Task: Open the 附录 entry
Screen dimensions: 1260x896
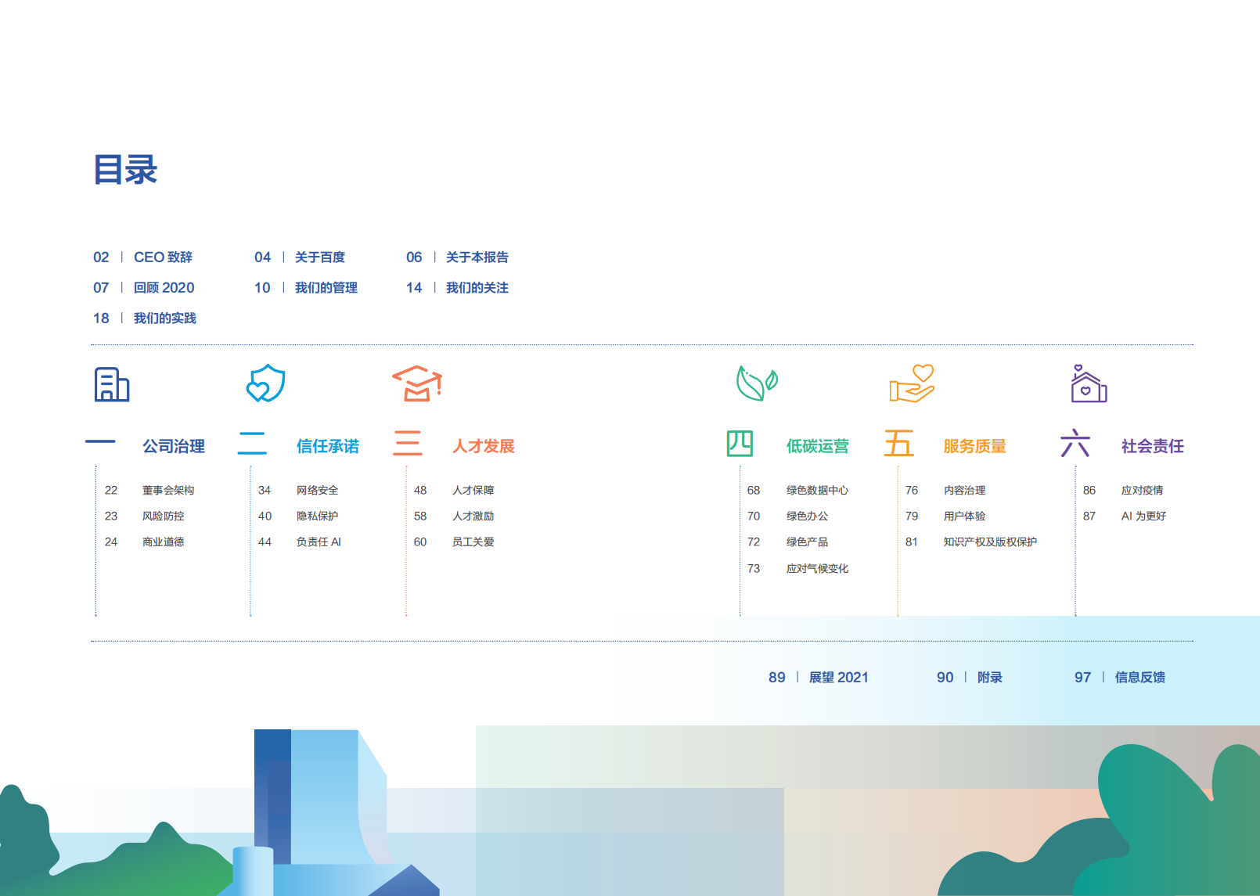Action: click(x=988, y=678)
